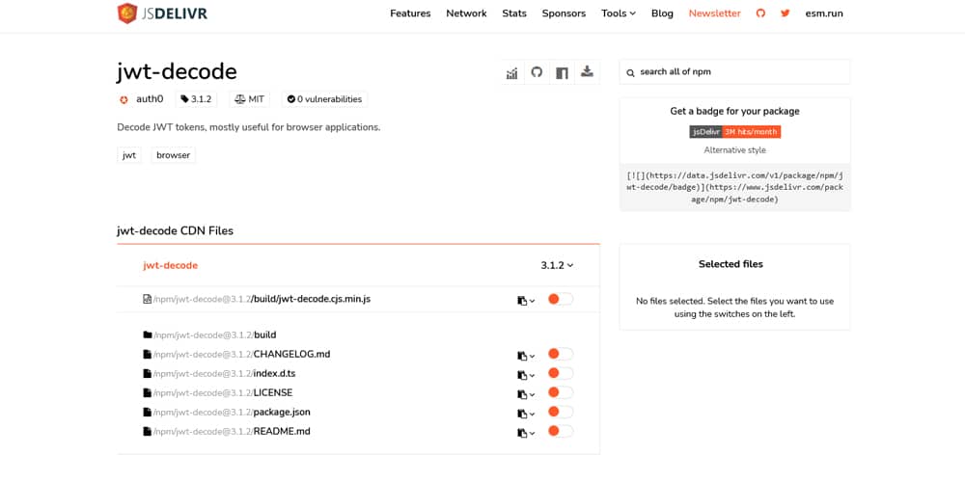Click the jsDelivr hits/month badge image
The height and width of the screenshot is (482, 965).
734,131
